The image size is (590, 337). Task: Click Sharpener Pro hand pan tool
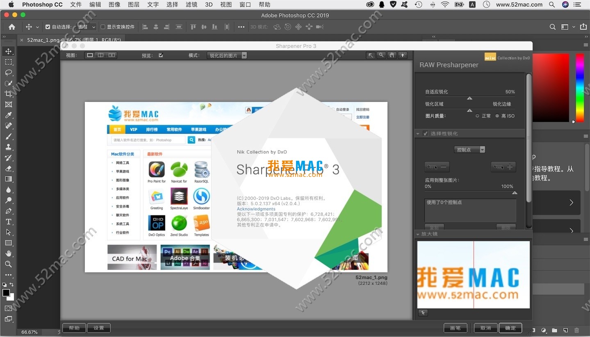pyautogui.click(x=392, y=55)
